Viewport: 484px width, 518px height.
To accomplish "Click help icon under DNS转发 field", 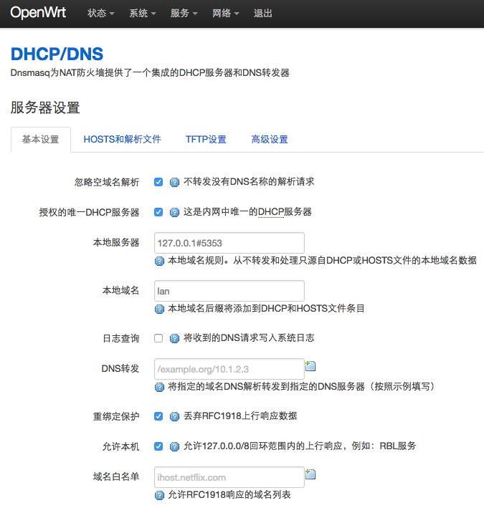I will tap(159, 387).
